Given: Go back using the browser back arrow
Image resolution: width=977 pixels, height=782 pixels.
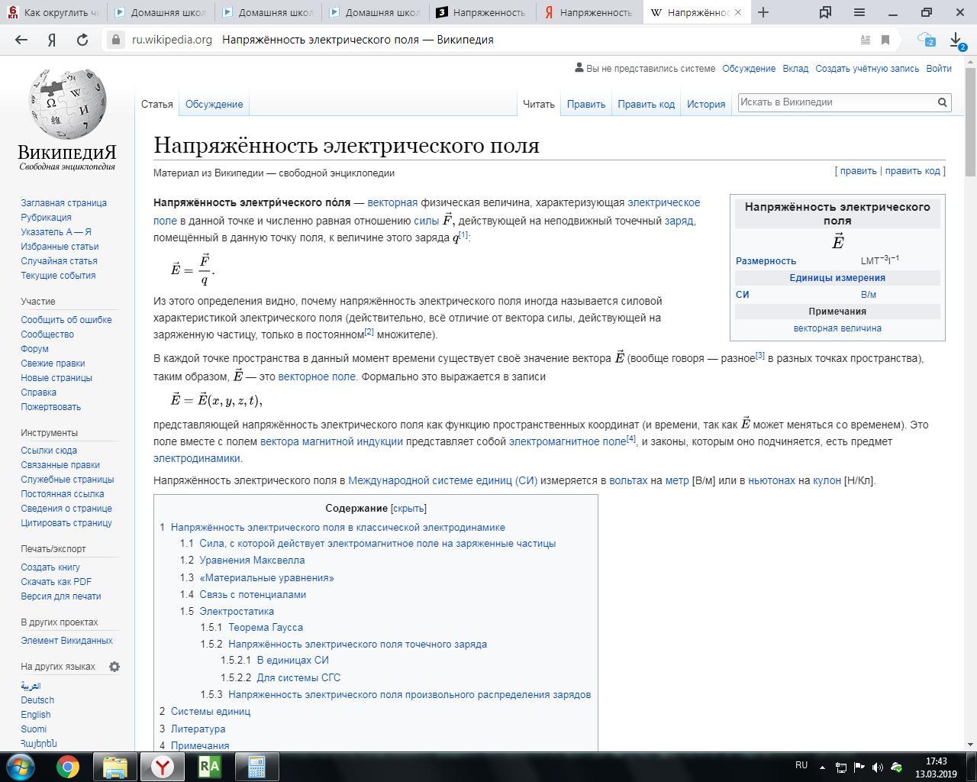Looking at the screenshot, I should tap(21, 40).
